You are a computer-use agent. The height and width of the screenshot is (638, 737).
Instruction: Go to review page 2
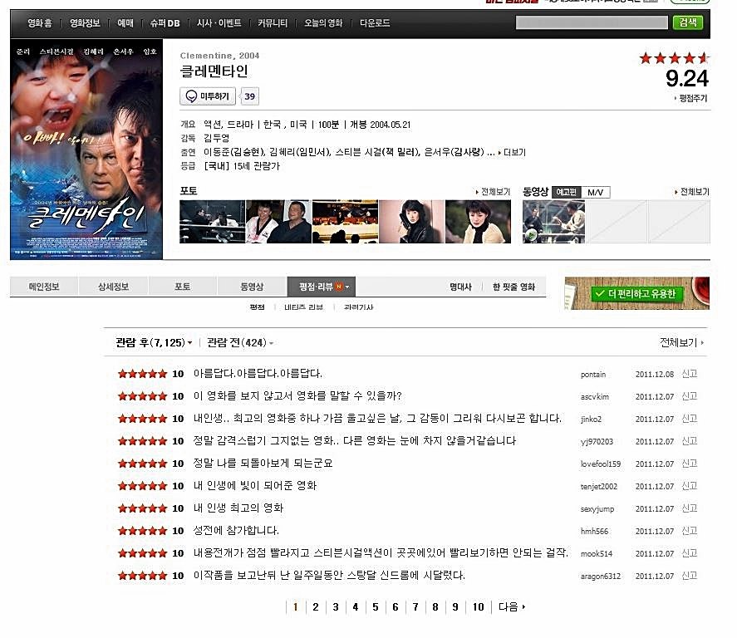point(316,607)
